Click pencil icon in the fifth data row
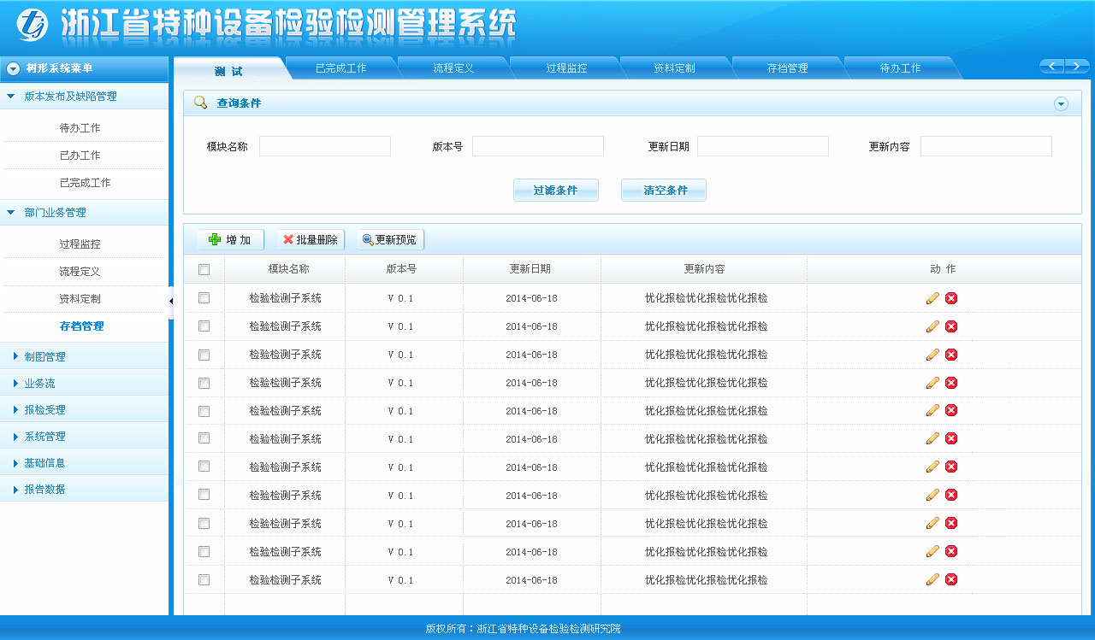This screenshot has height=640, width=1095. (932, 411)
